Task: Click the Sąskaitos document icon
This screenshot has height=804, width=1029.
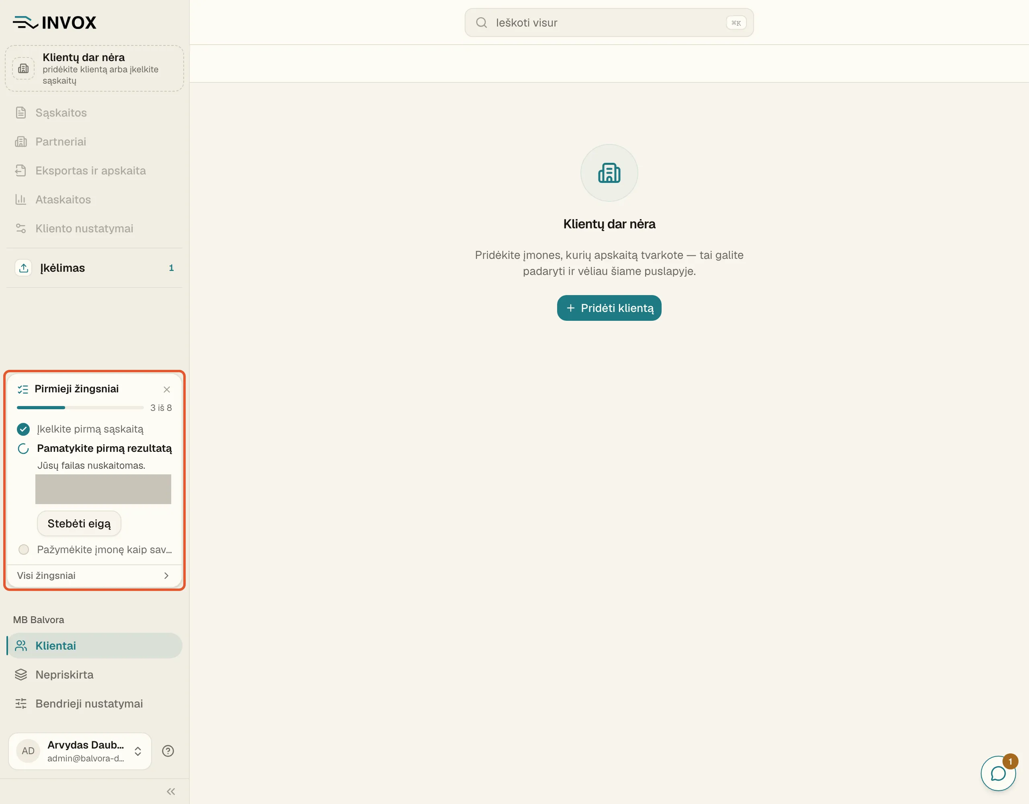Action: (x=21, y=113)
